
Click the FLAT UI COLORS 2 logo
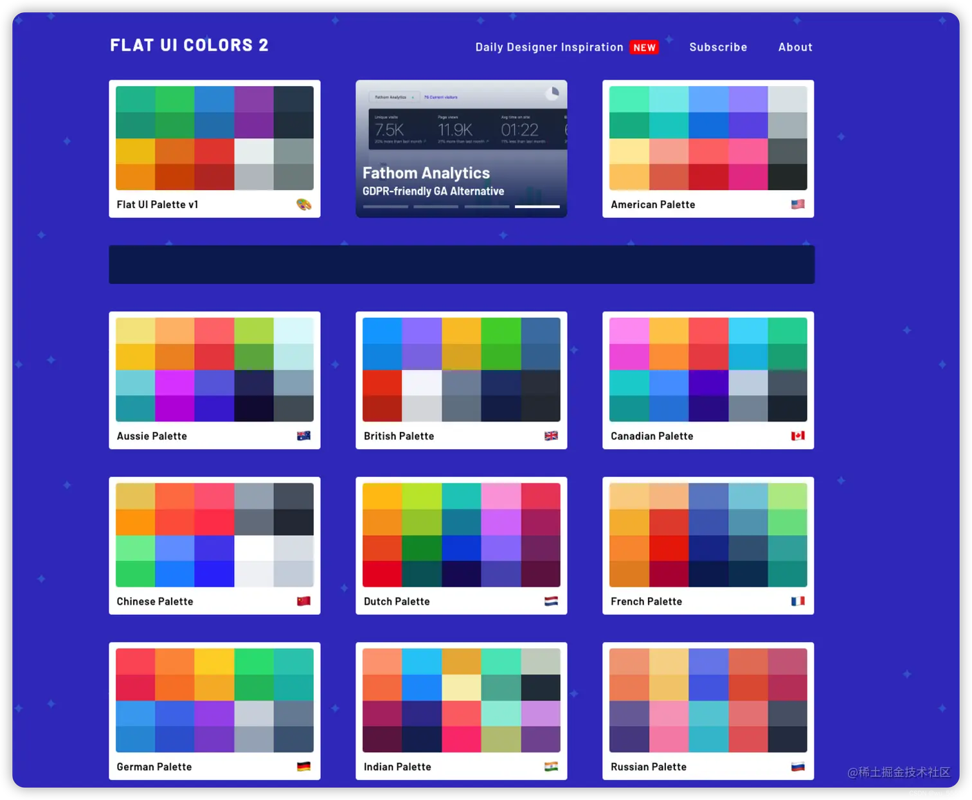point(189,45)
